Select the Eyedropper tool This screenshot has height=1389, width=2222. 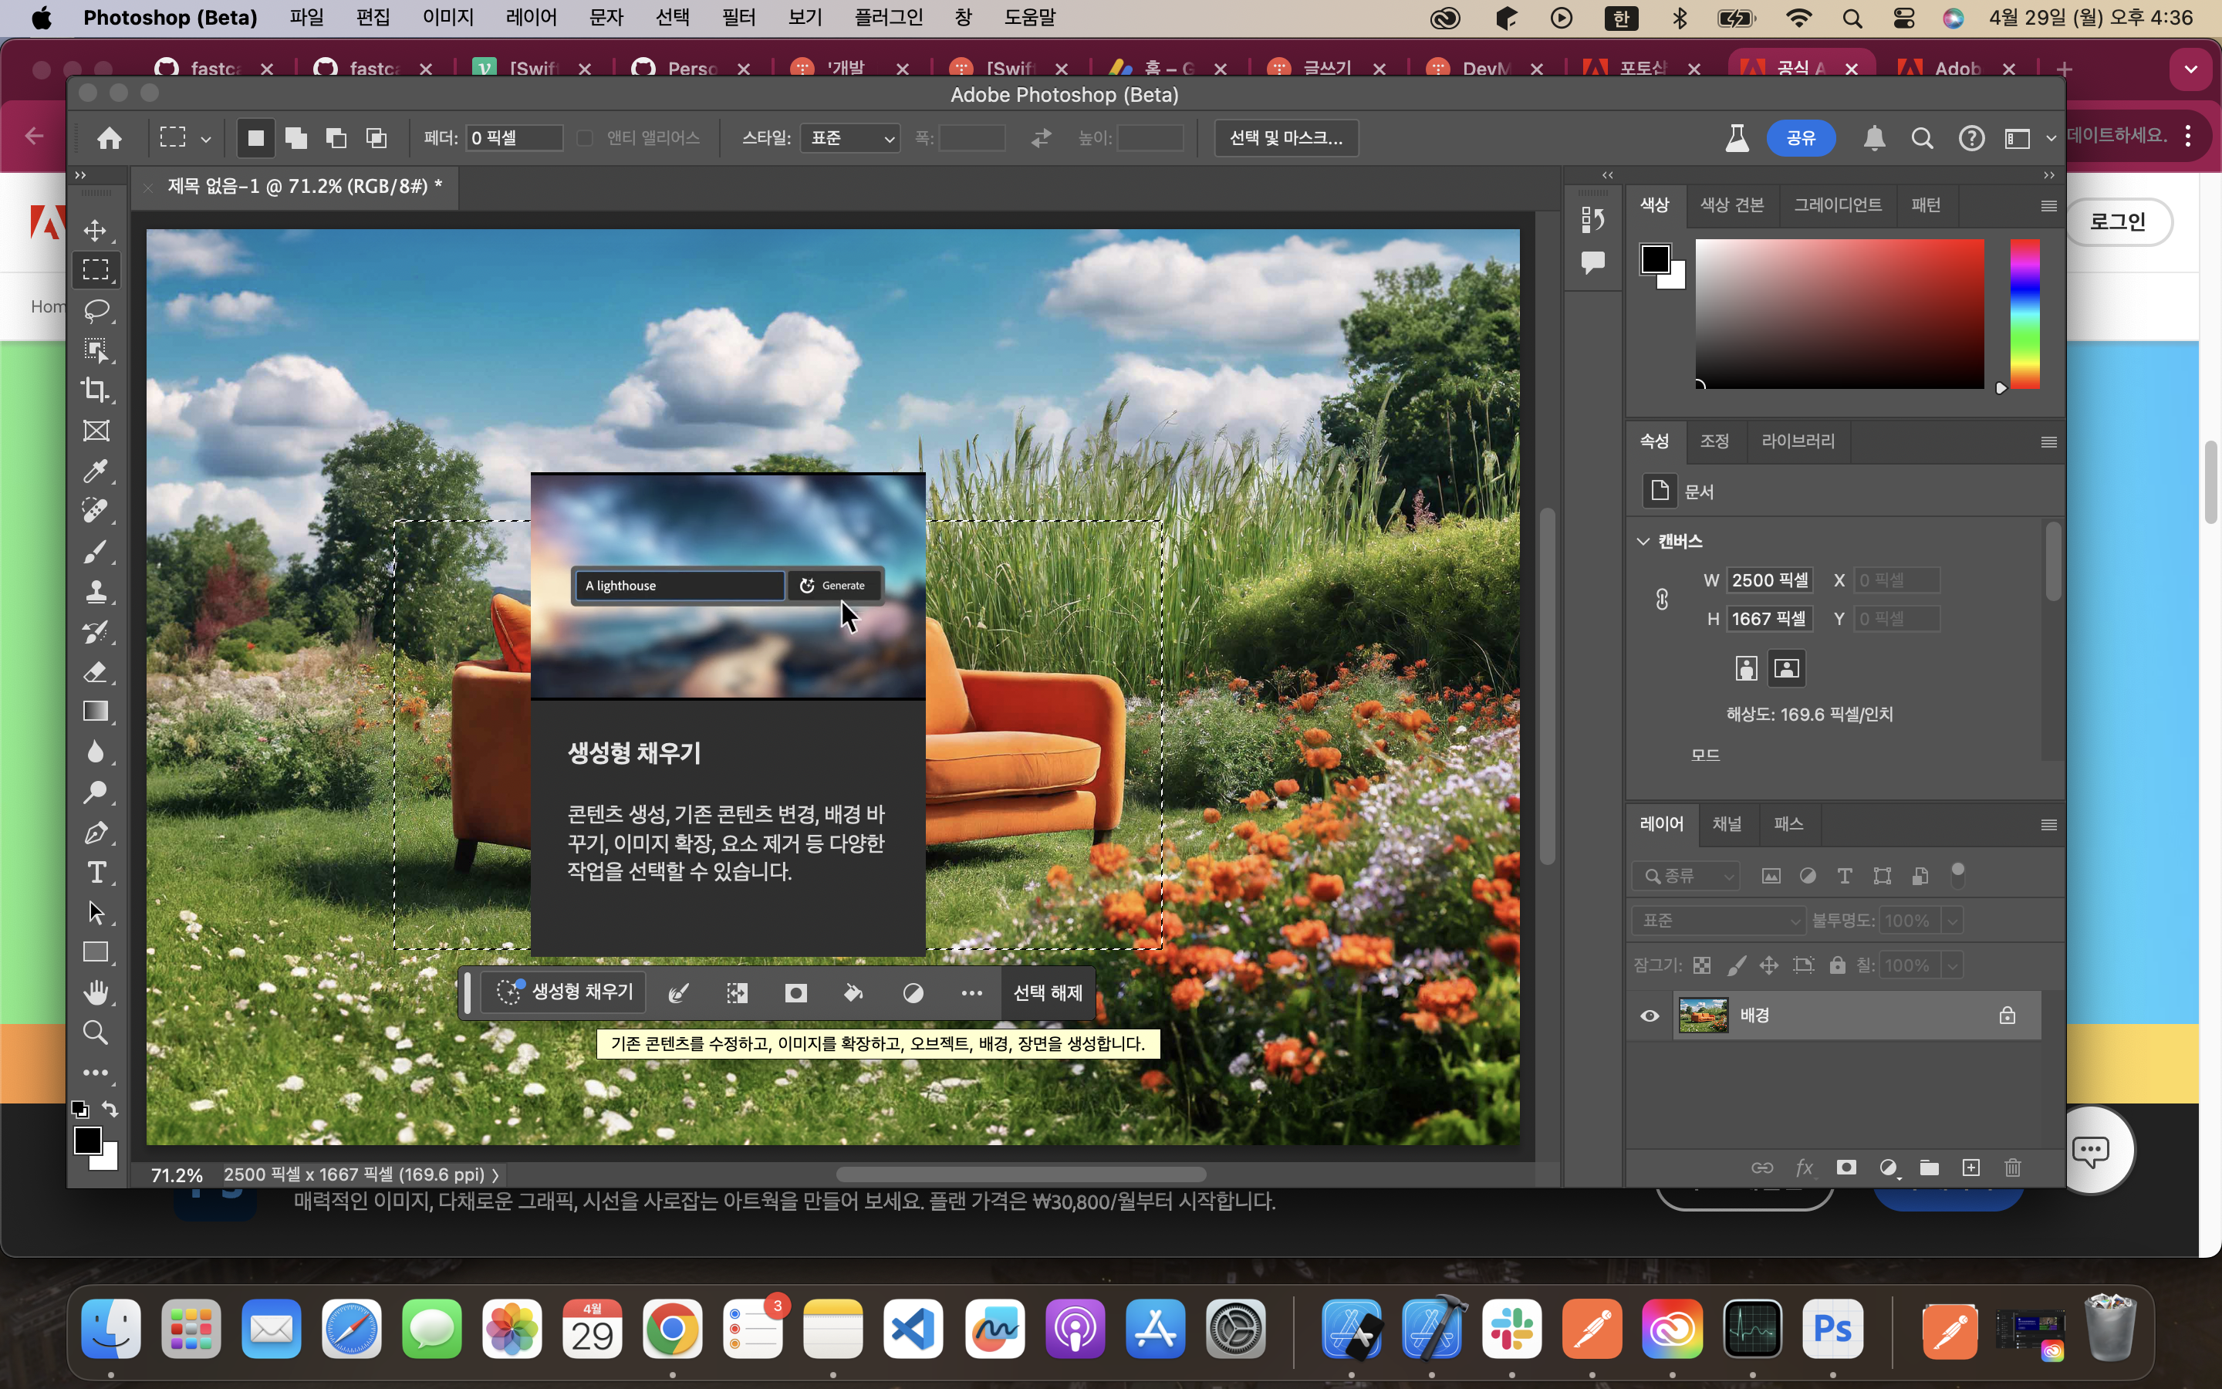[96, 471]
